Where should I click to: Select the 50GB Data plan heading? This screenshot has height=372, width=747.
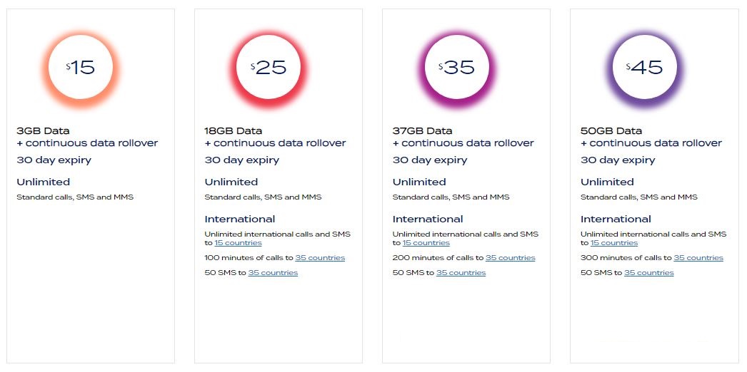(x=611, y=131)
